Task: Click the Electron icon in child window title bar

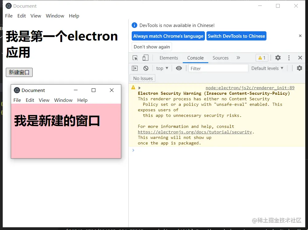Action: [17, 90]
